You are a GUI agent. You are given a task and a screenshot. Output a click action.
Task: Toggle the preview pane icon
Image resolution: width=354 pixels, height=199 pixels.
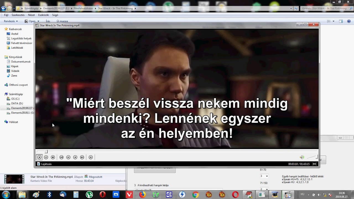pos(341,21)
